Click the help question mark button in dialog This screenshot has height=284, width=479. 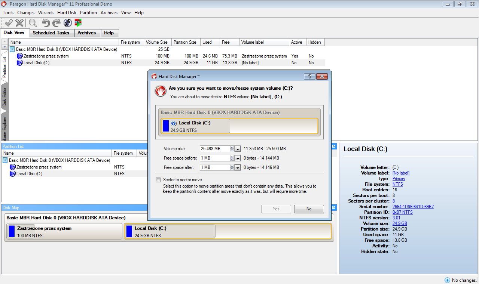click(x=309, y=76)
